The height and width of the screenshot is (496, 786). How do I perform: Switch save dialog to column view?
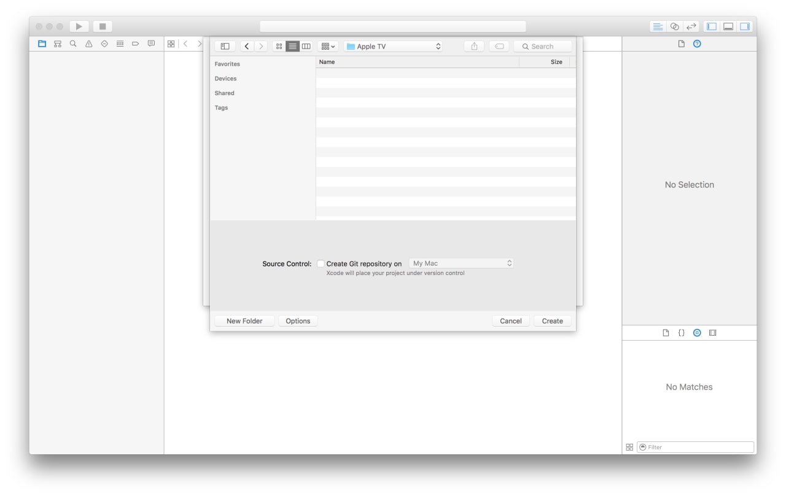tap(306, 46)
